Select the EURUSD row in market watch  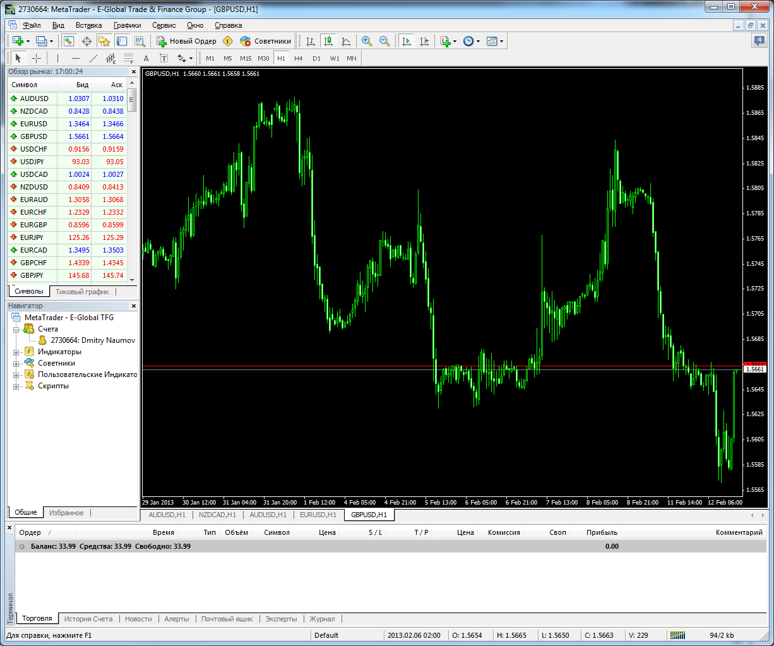[x=67, y=124]
